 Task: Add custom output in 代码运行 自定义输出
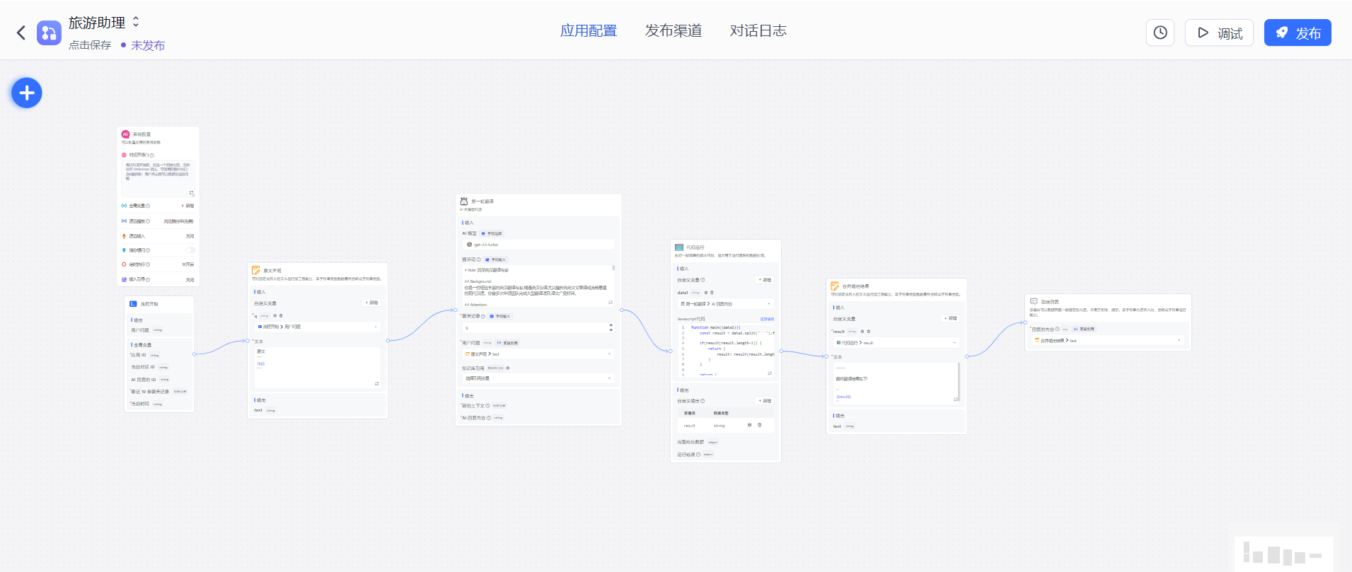point(765,401)
